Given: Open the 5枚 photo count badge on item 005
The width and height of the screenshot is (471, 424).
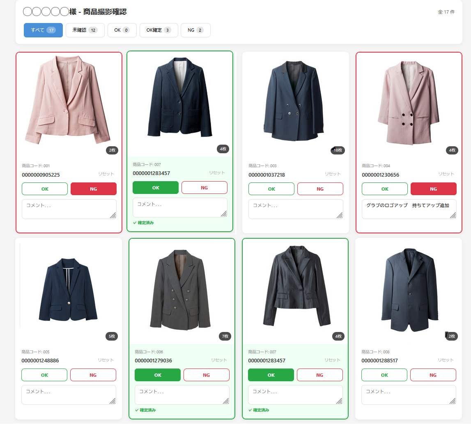Looking at the screenshot, I should click(112, 336).
